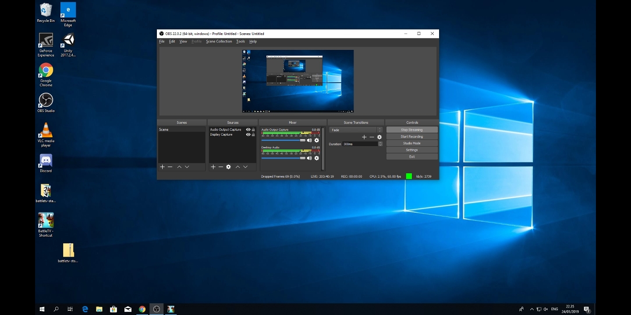Click the Start Recording button

(x=411, y=136)
